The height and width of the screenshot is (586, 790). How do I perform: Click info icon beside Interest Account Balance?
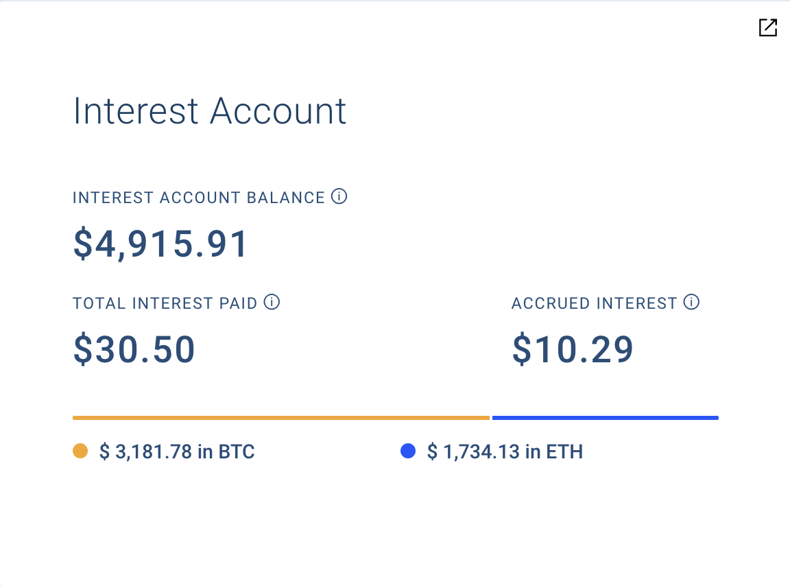click(x=339, y=197)
